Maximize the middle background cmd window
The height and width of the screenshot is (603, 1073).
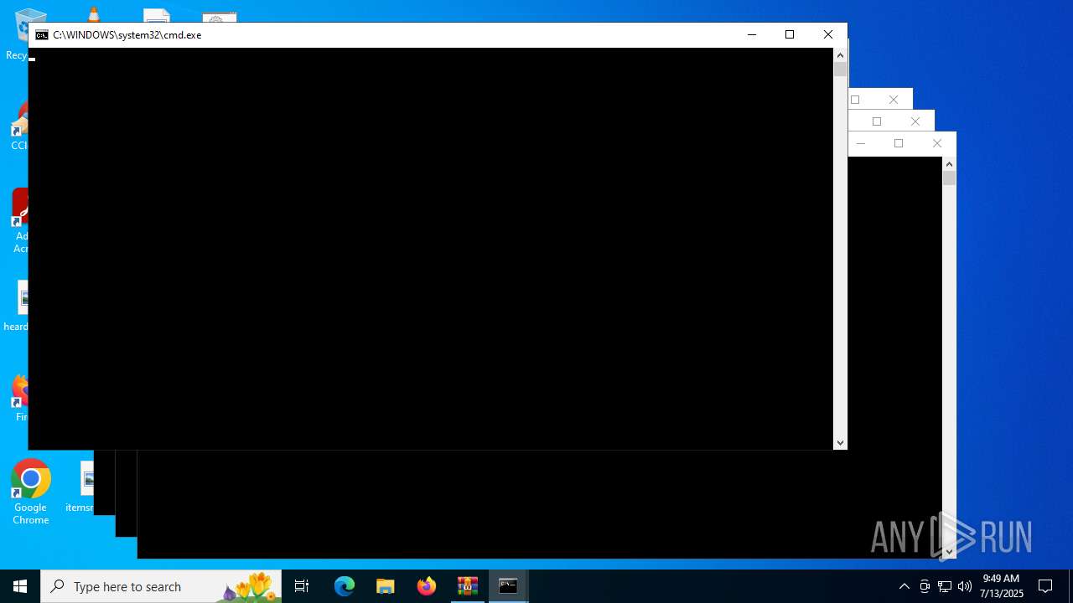tap(877, 121)
